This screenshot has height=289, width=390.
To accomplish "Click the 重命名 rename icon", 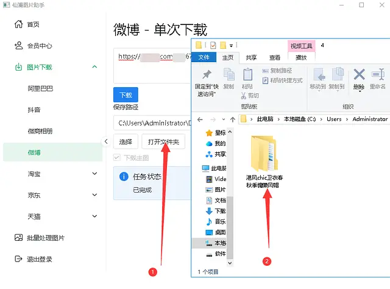I will point(378,74).
